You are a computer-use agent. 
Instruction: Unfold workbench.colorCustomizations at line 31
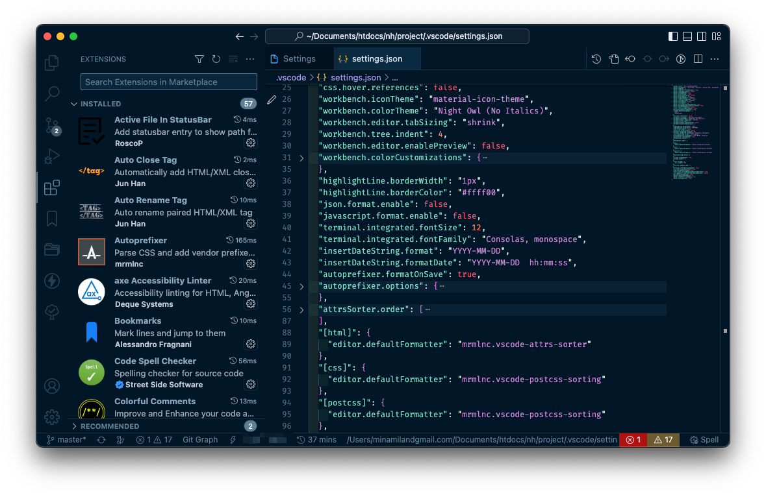click(301, 158)
